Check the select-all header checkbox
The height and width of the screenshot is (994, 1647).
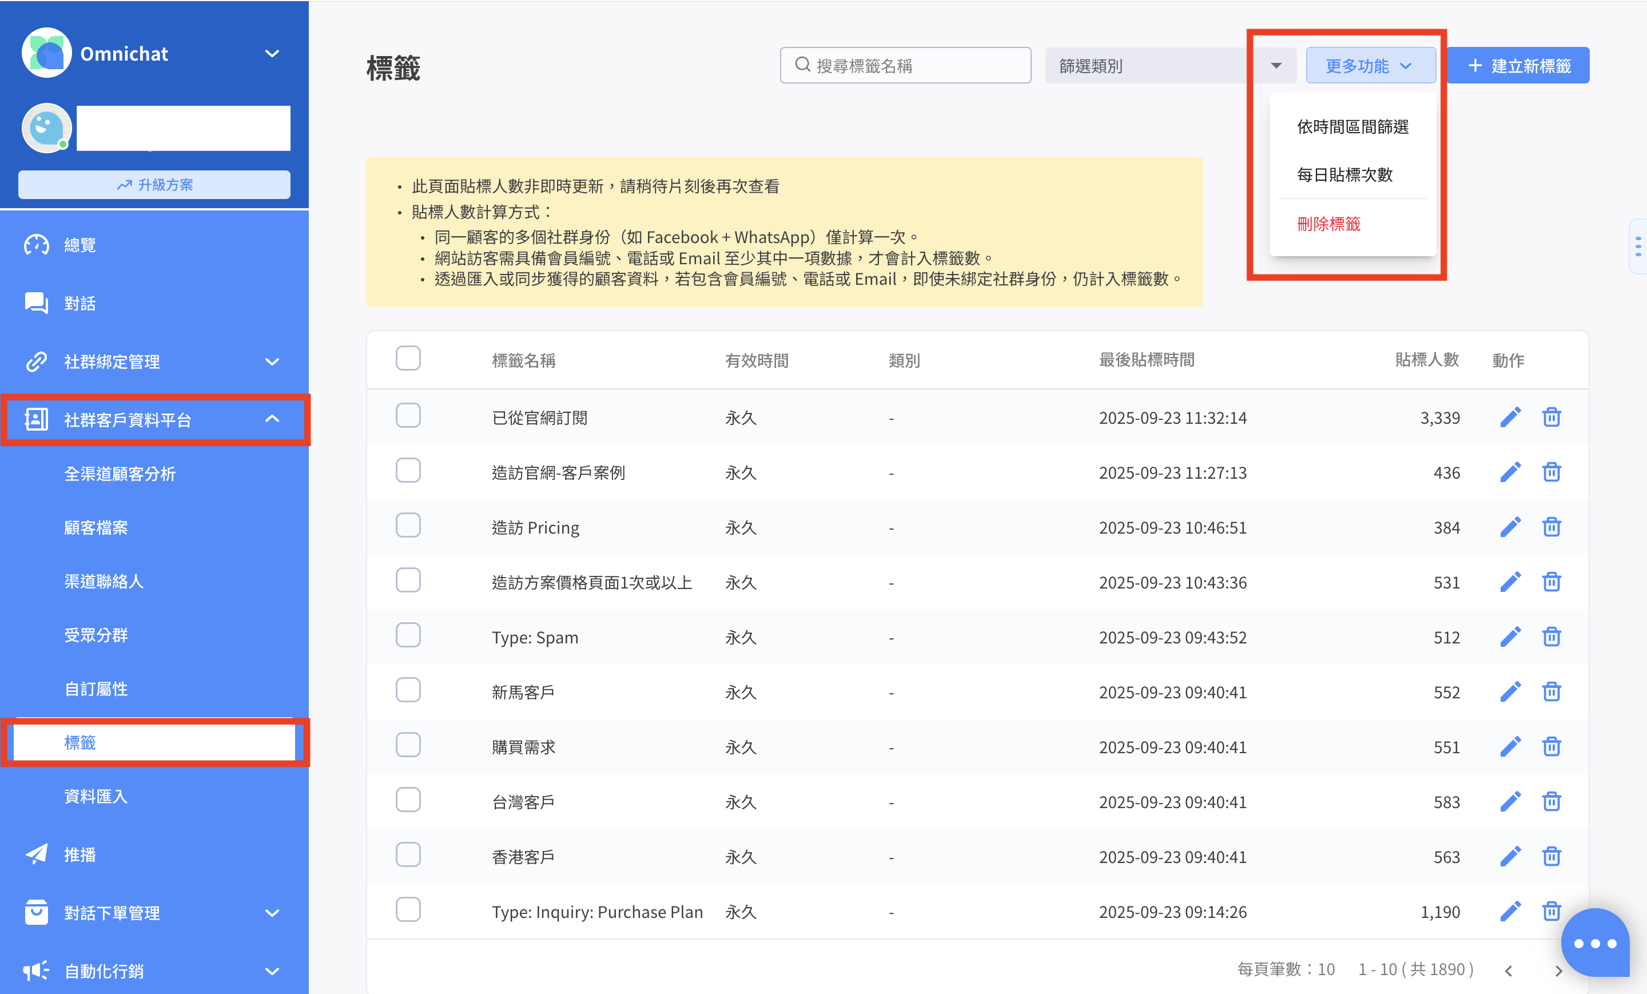click(x=408, y=358)
